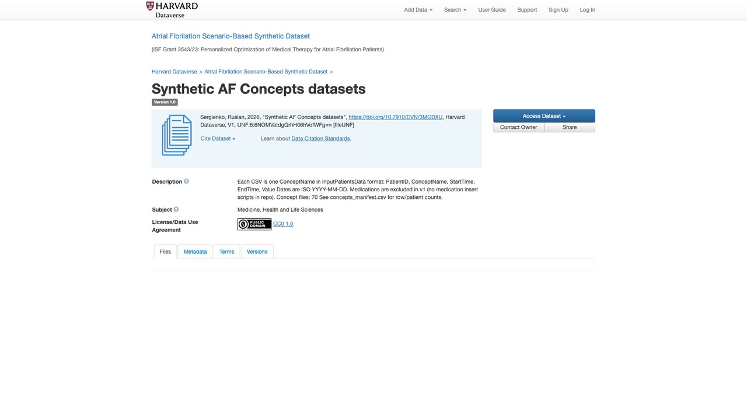Click the Harvard Dataverse logo
The width and height of the screenshot is (747, 420).
(172, 9)
